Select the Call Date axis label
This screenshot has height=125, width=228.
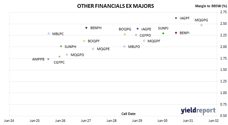click(x=128, y=114)
